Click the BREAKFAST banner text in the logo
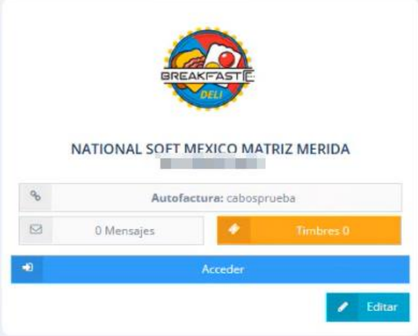The image size is (418, 336). pyautogui.click(x=201, y=77)
